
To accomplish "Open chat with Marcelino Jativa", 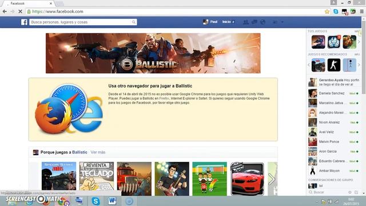I will pos(334,103).
